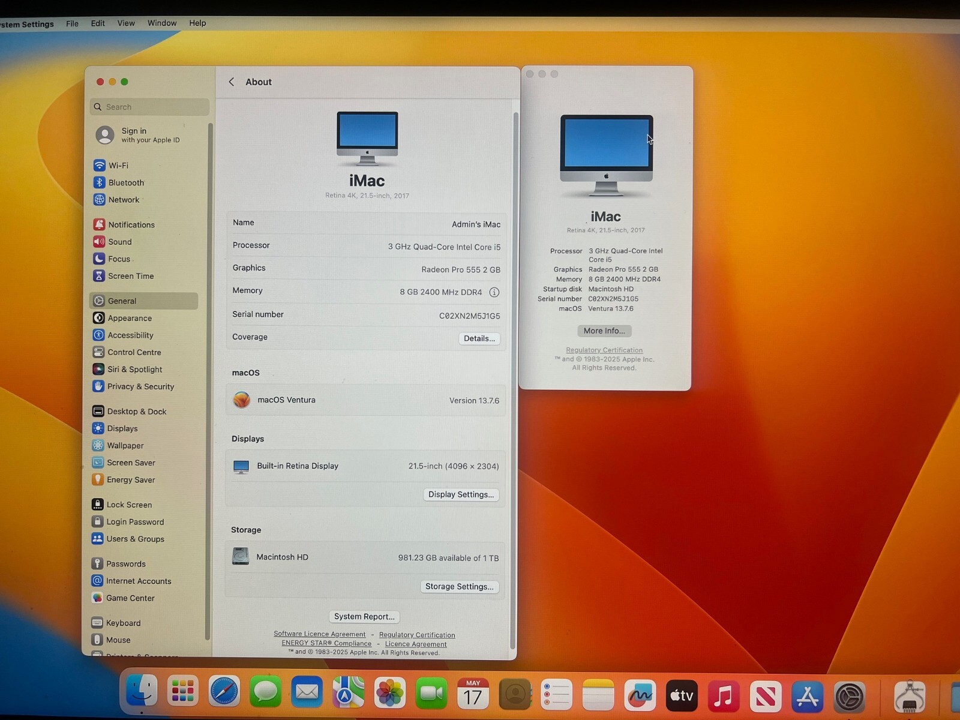Open Appearance settings in sidebar
This screenshot has height=720, width=960.
pos(123,318)
